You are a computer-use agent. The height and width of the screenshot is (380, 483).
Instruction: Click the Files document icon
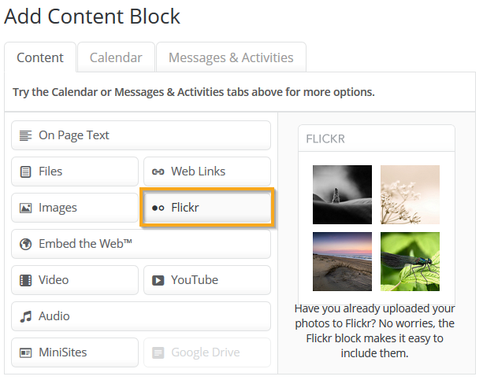25,172
